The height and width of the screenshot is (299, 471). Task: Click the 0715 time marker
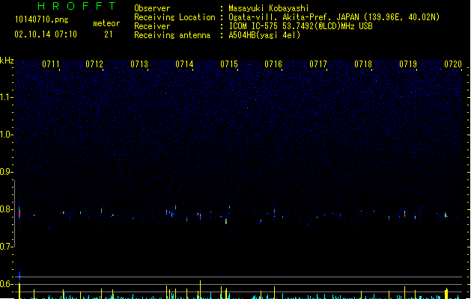point(229,64)
